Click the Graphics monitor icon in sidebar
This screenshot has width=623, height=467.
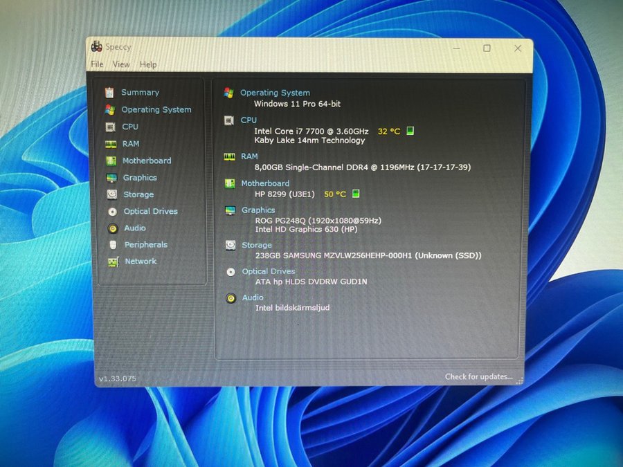point(111,178)
